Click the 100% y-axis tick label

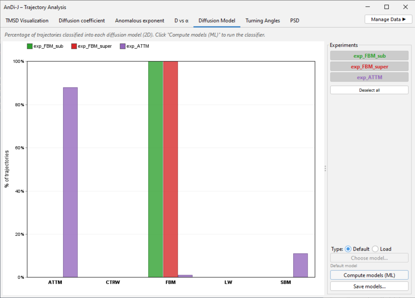pos(19,61)
